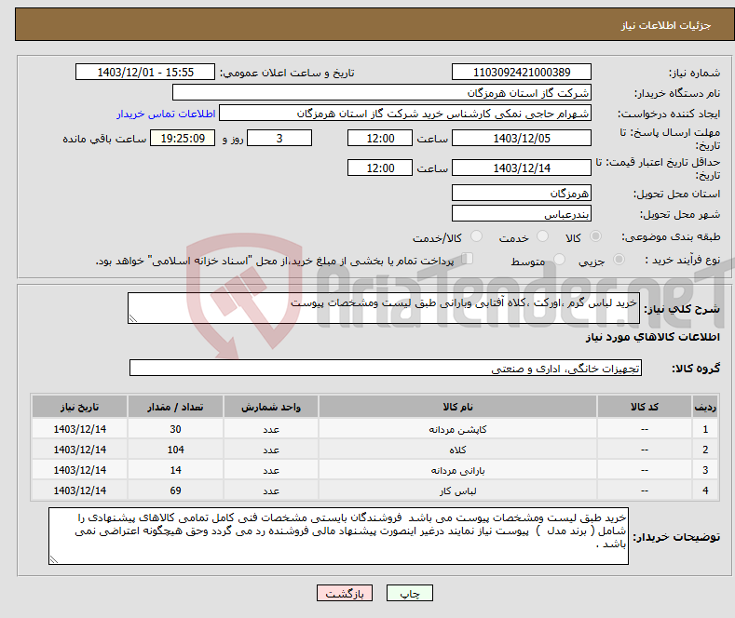The height and width of the screenshot is (618, 735).
Task: Click quantity 30 in the table
Action: (x=175, y=429)
